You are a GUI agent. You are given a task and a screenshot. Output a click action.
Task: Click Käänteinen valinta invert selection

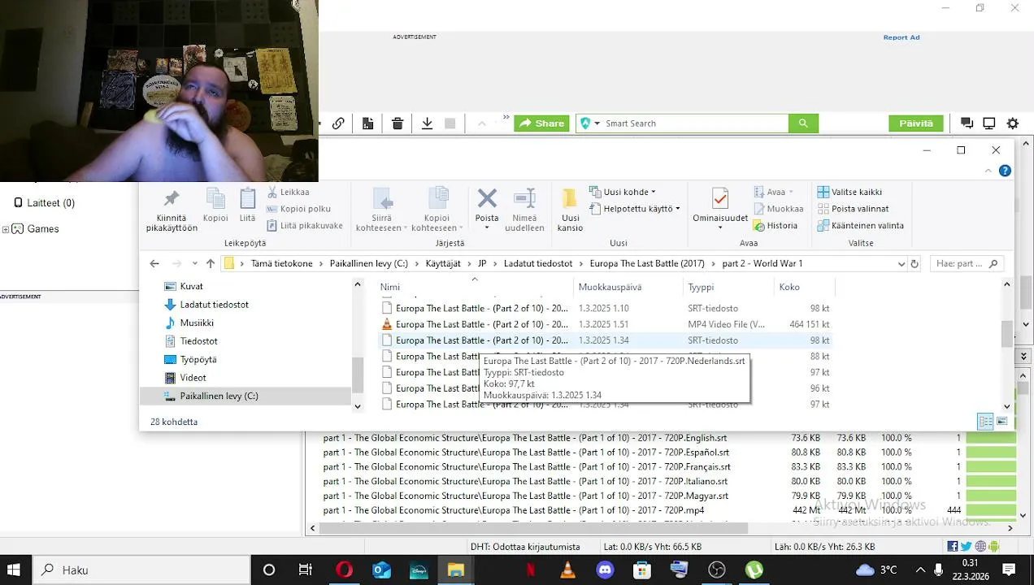click(x=860, y=226)
